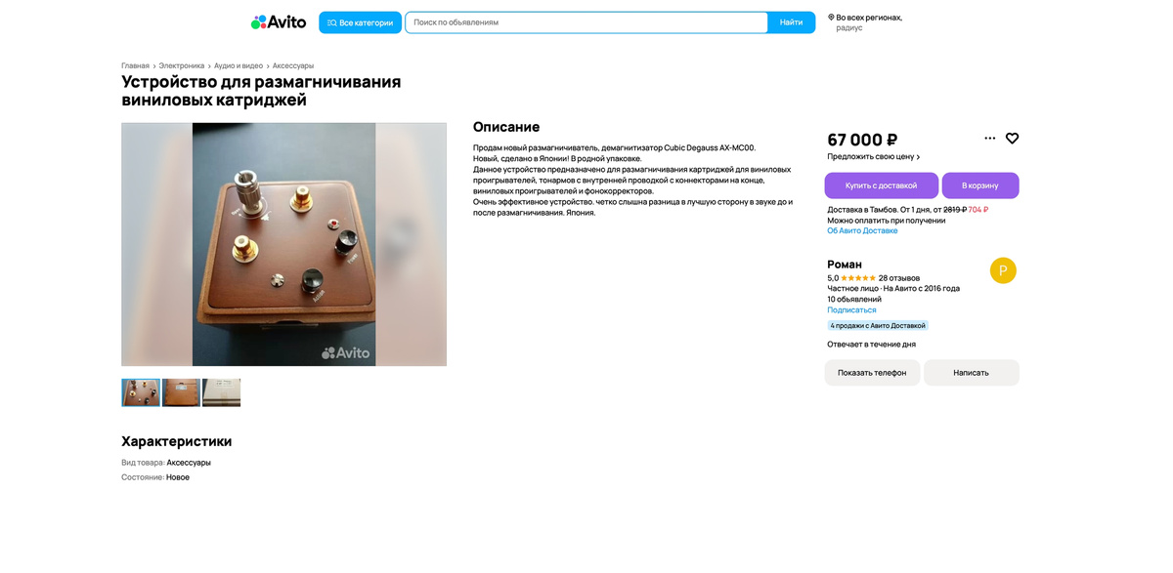The width and height of the screenshot is (1173, 573).
Task: Open the three-dots more options menu
Action: coord(989,139)
